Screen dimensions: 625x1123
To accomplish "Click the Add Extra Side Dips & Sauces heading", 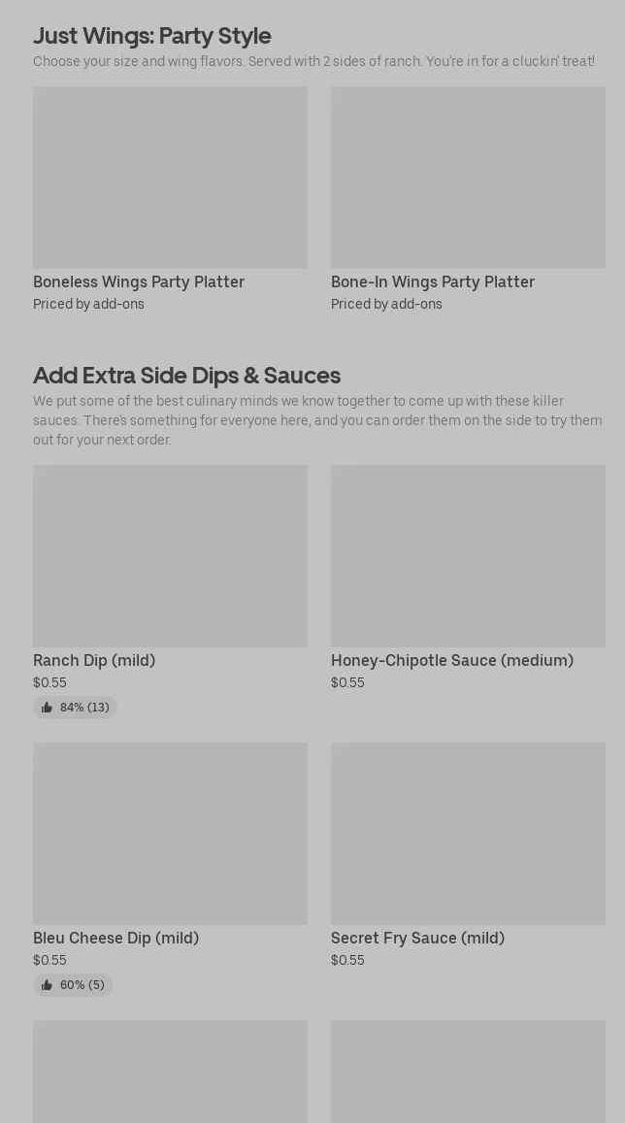I will 186,376.
